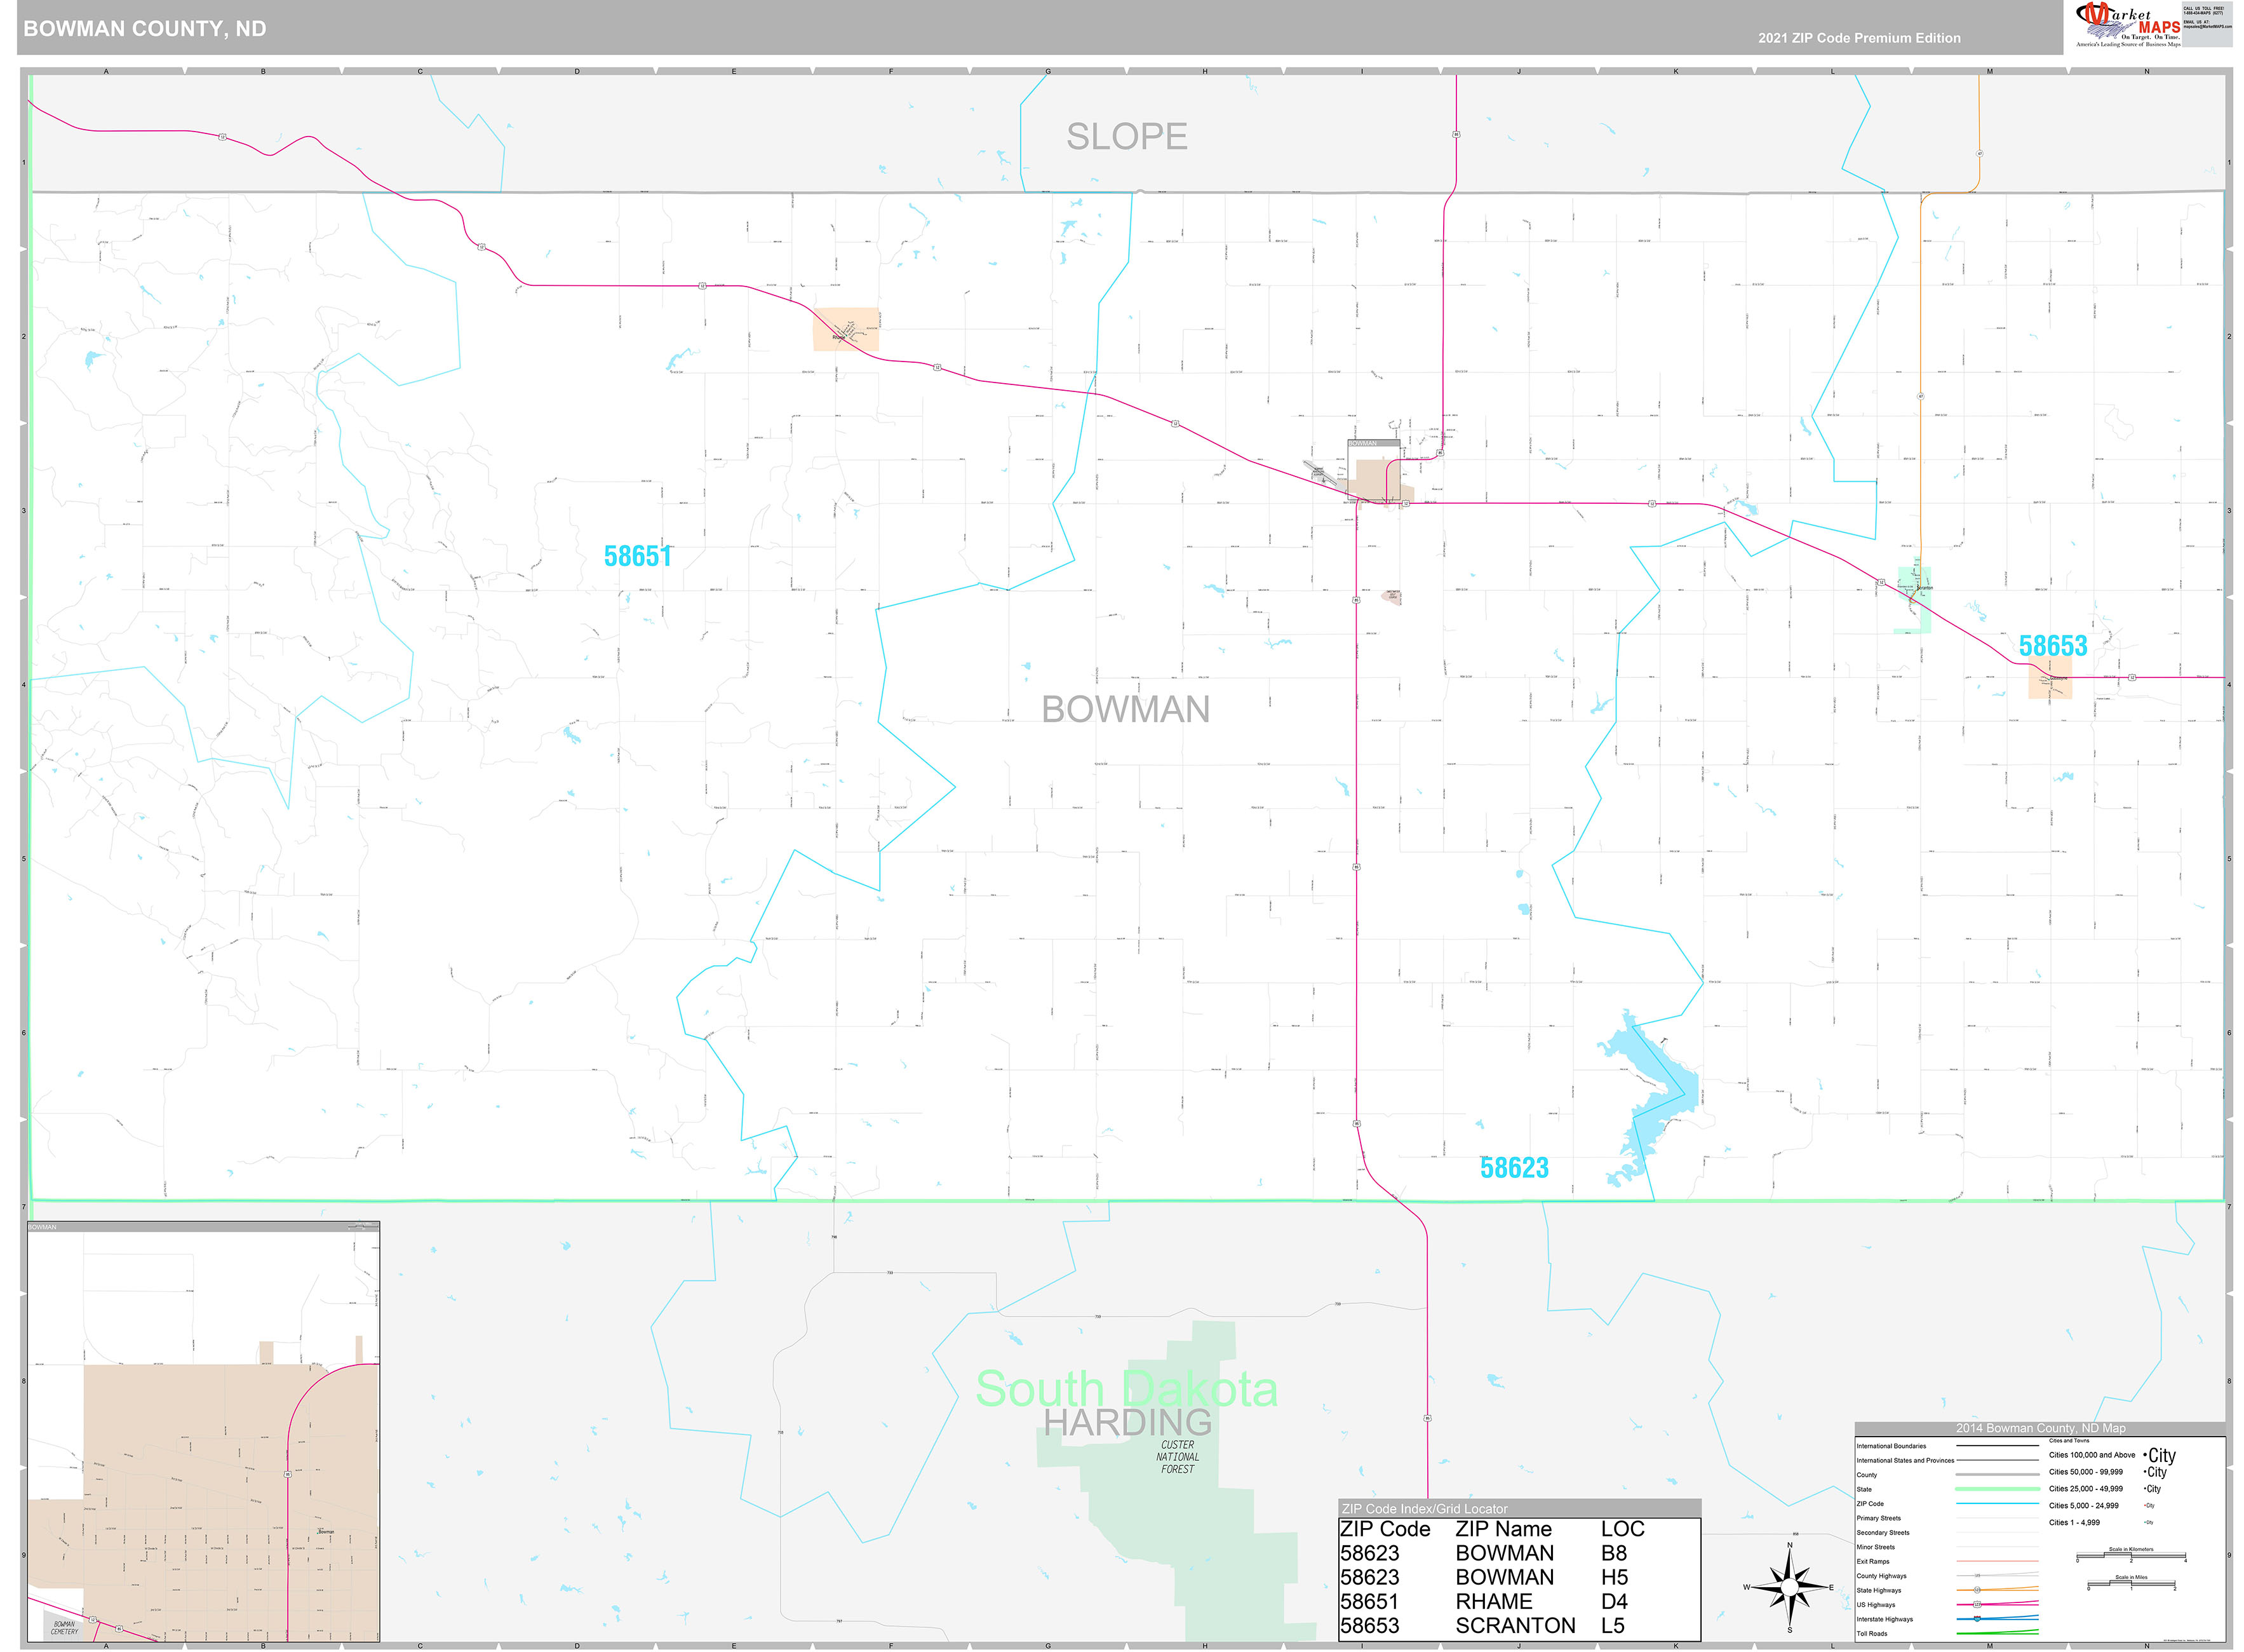Click the US Highways legend symbol
This screenshot has height=1652, width=2244.
tap(1996, 1605)
